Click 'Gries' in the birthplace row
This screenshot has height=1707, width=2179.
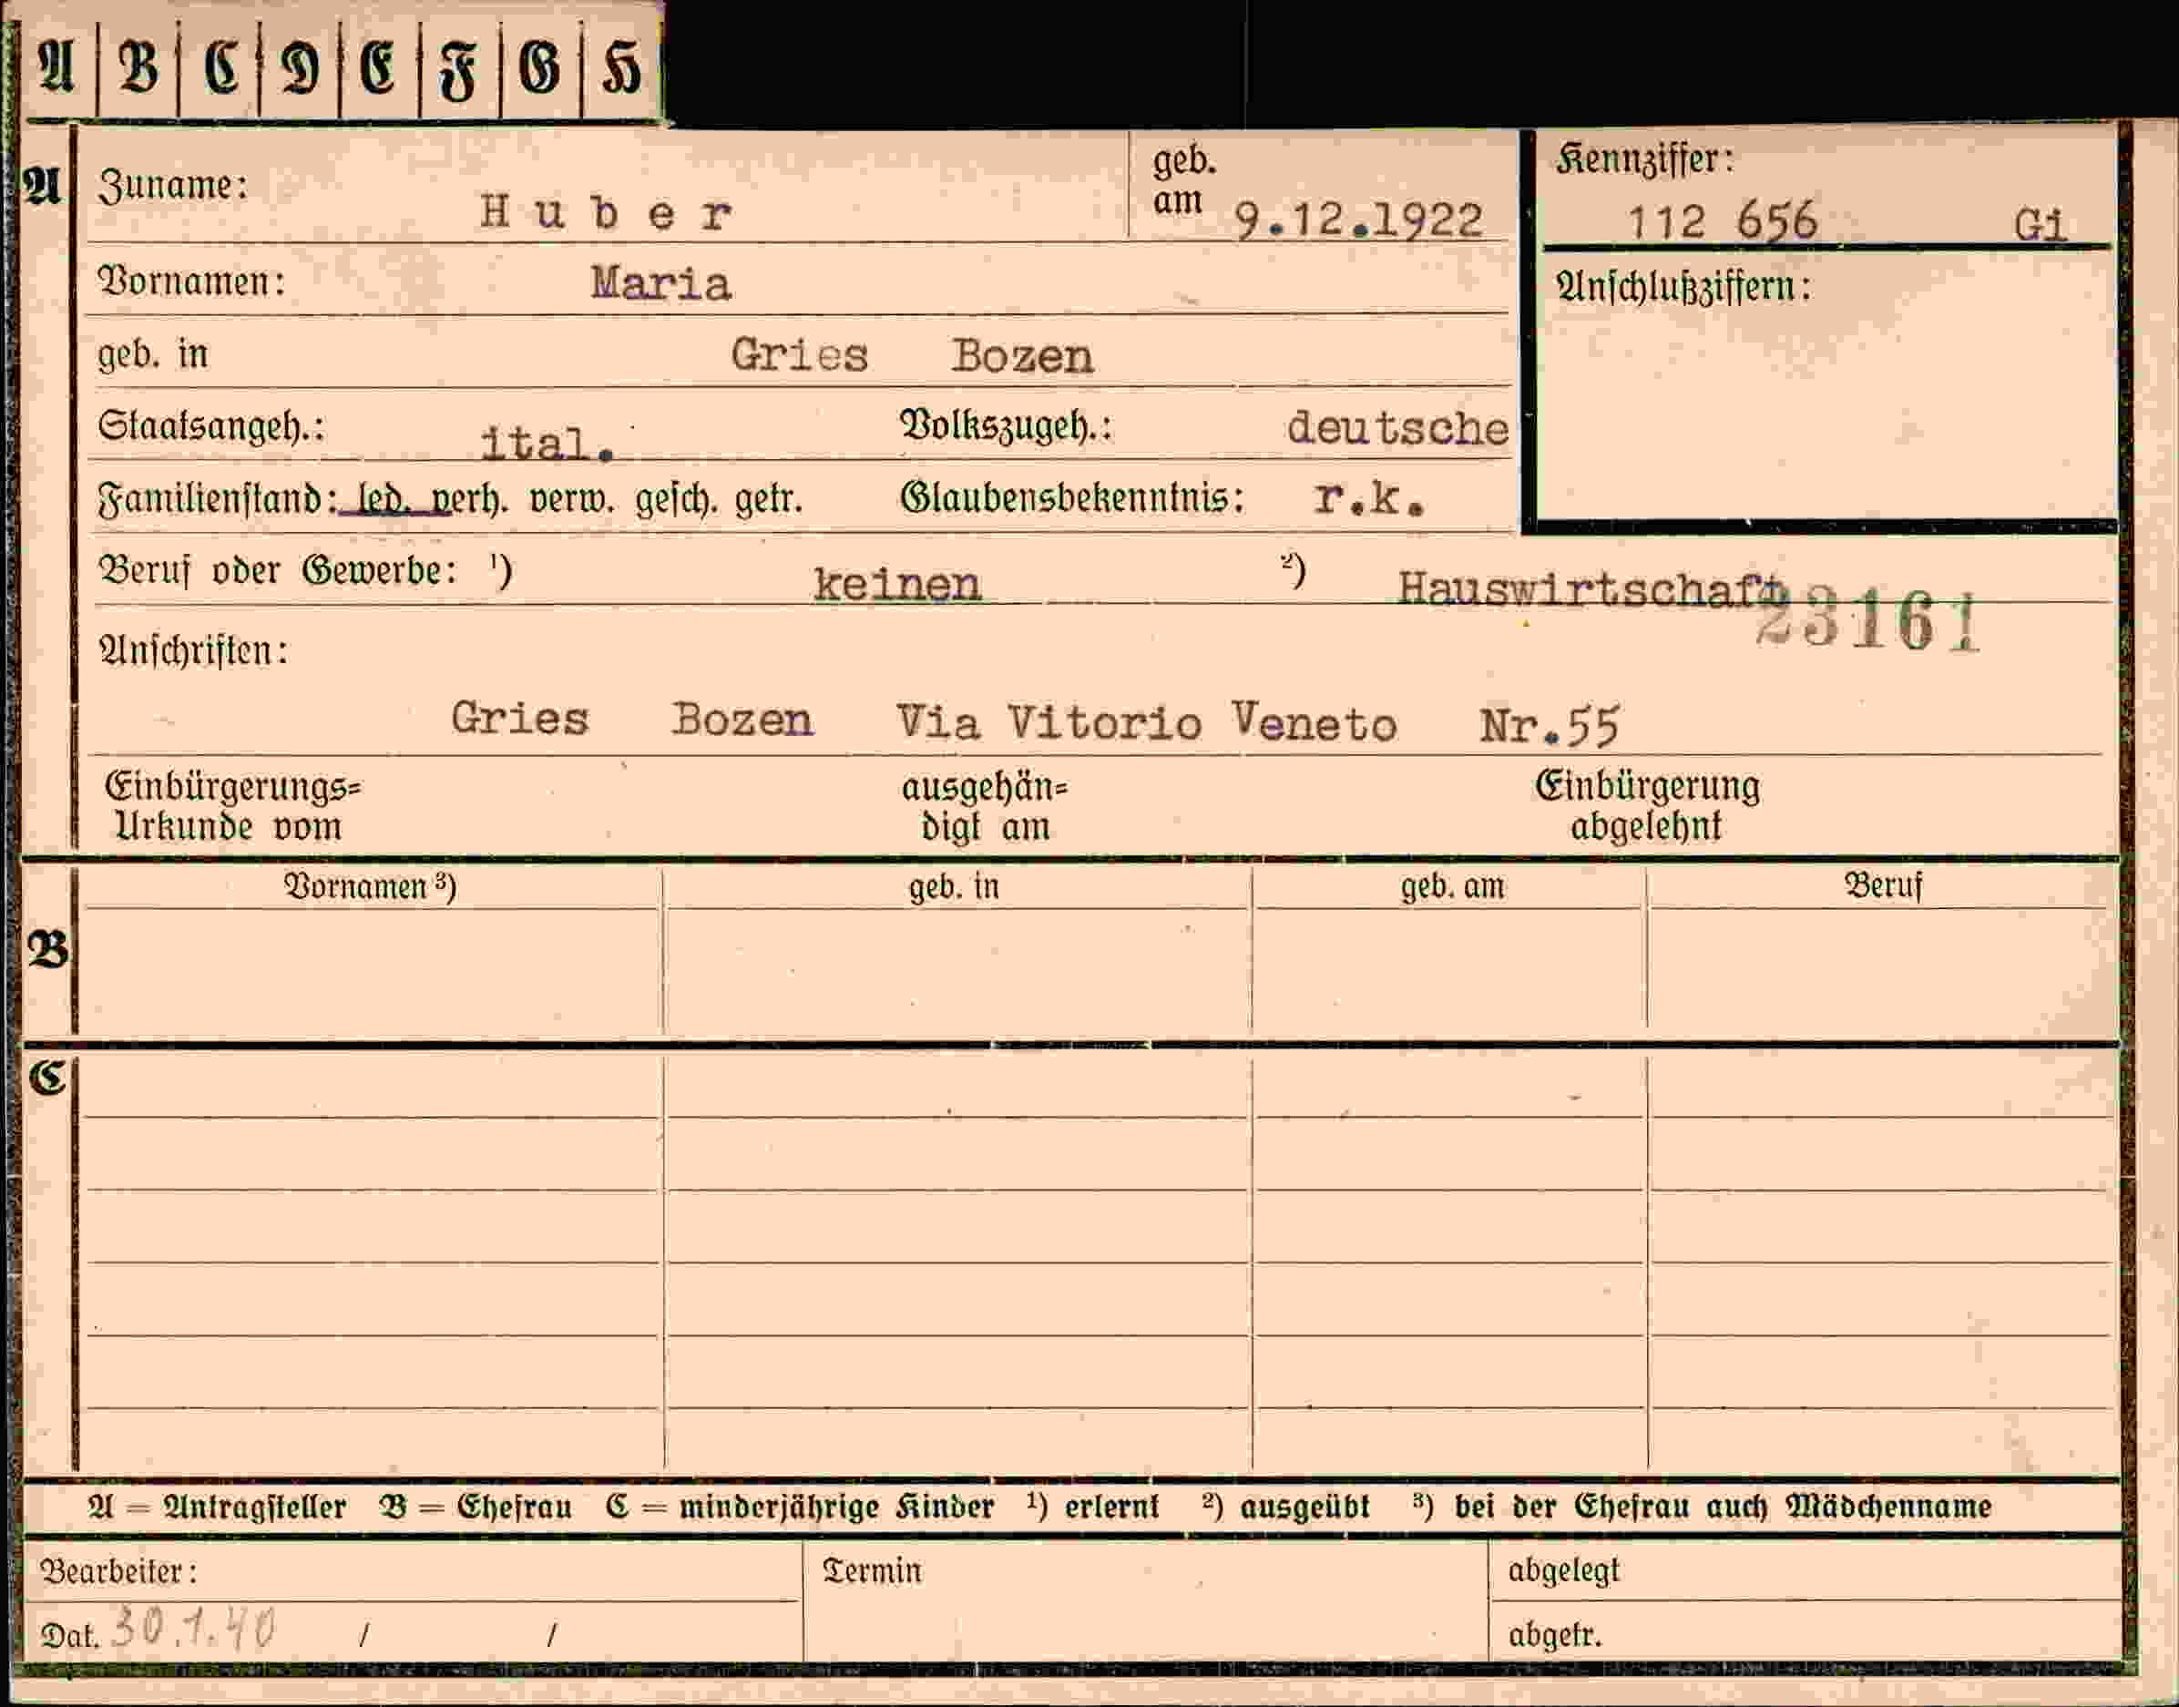(800, 355)
